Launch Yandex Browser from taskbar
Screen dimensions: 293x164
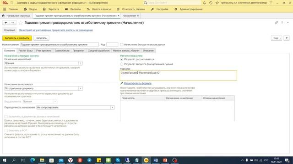click(x=71, y=160)
